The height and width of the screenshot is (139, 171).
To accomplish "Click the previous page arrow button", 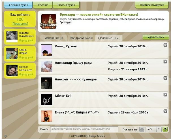I will point(142,129).
